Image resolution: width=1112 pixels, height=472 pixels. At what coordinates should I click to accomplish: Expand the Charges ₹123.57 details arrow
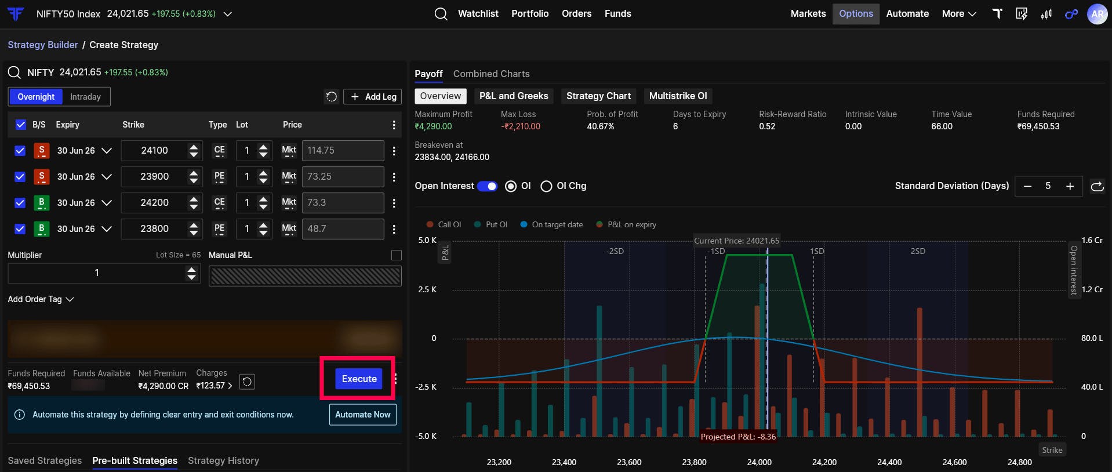pos(230,386)
